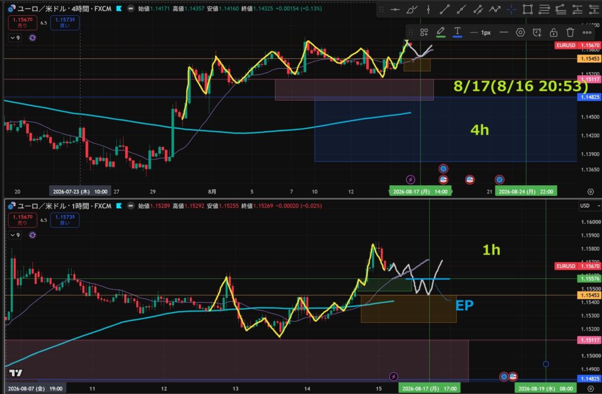Select the brush drawing tool
This screenshot has height=394, width=602.
coord(412,9)
